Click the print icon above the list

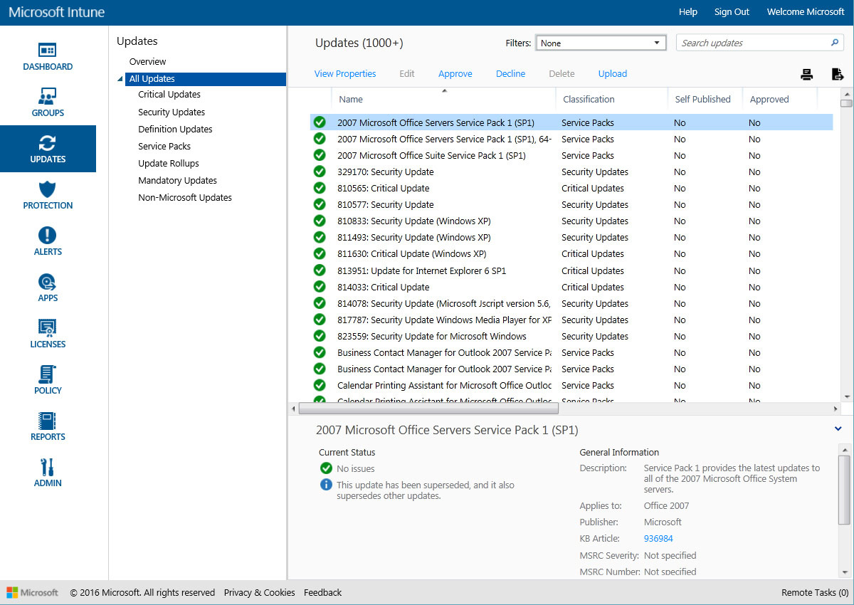click(x=806, y=74)
